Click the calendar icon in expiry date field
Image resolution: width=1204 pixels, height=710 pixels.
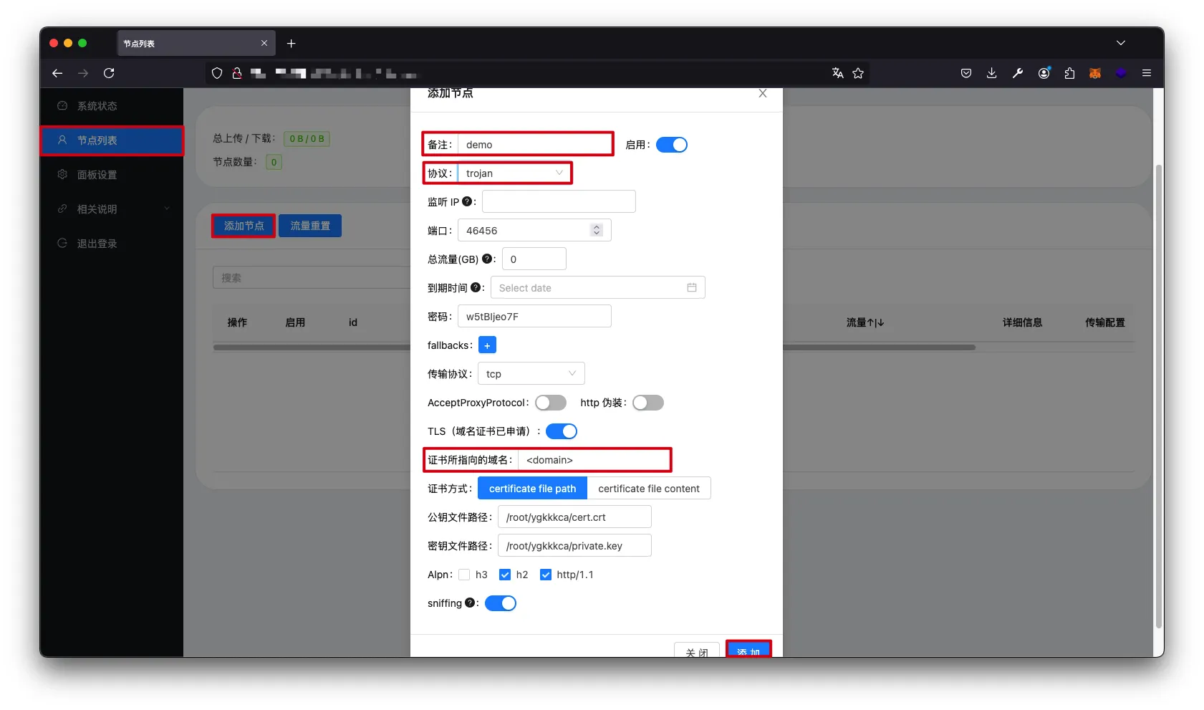pyautogui.click(x=691, y=288)
